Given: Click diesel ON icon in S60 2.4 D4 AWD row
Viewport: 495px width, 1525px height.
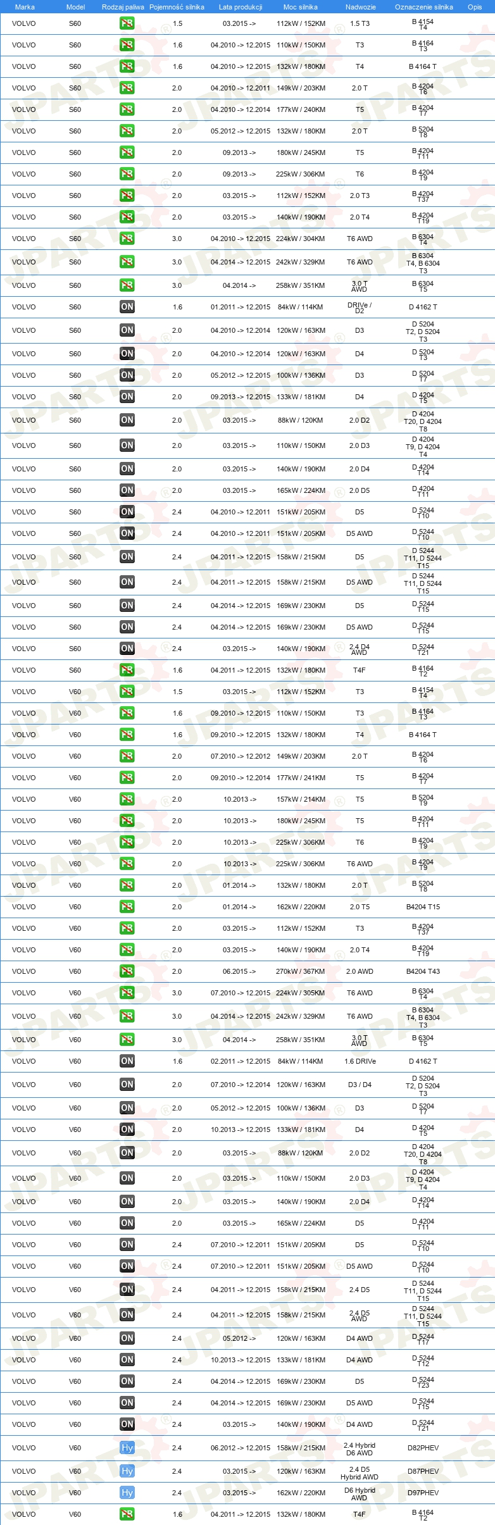Looking at the screenshot, I should 127,649.
